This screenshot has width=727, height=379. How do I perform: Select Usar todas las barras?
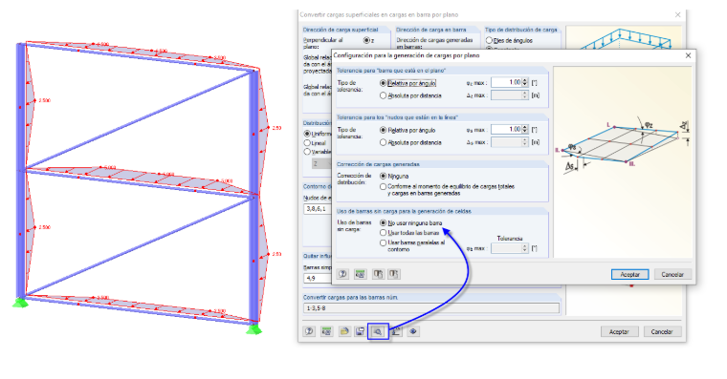click(x=383, y=233)
